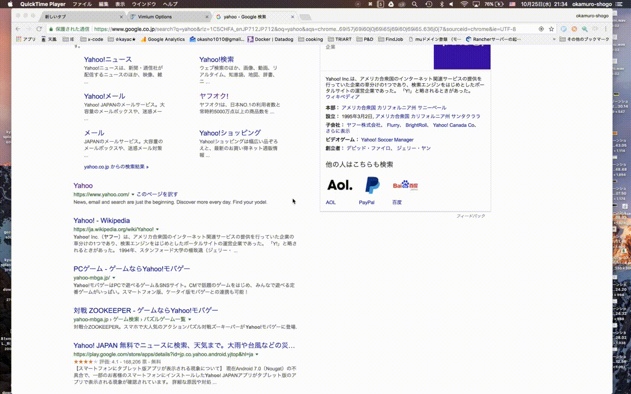
Task: Open the FindJob bookmarks folder
Action: tap(391, 39)
